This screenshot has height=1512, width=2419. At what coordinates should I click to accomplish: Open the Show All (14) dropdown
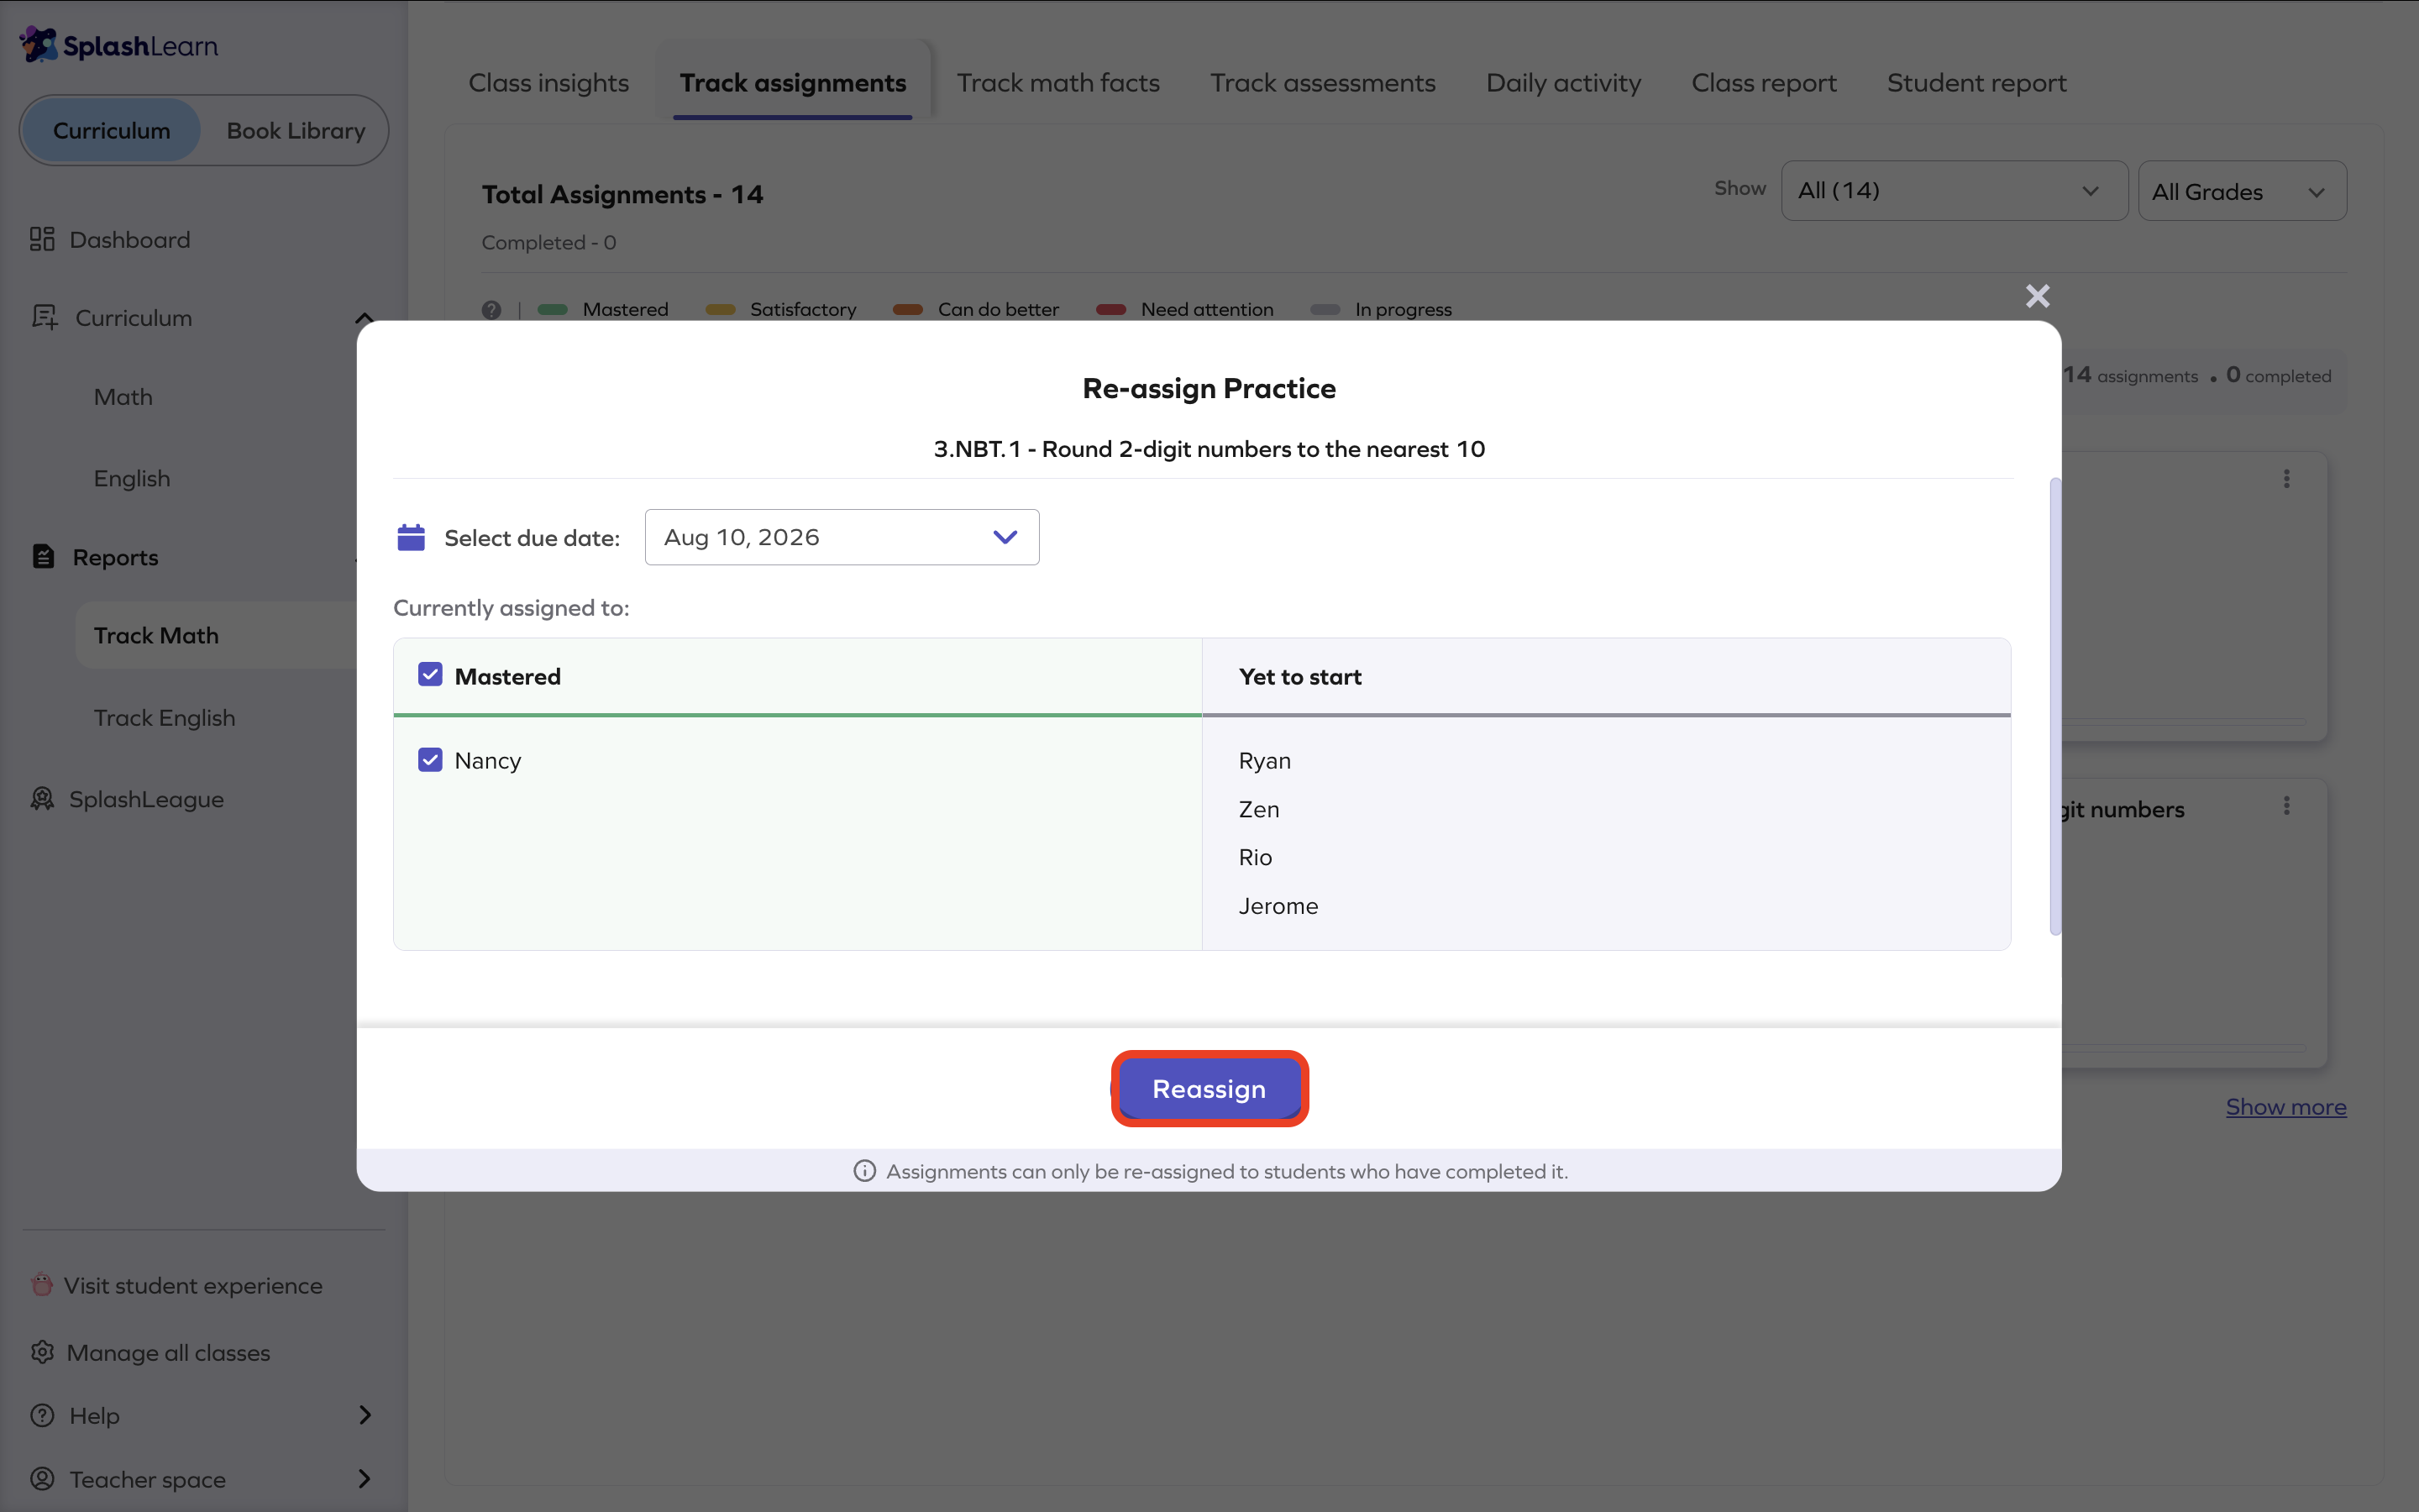[x=1955, y=190]
